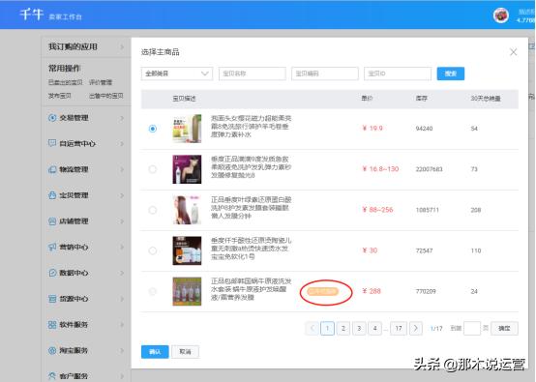The width and height of the screenshot is (536, 382).
Task: Click the 千牛 logo in the header
Action: 32,15
